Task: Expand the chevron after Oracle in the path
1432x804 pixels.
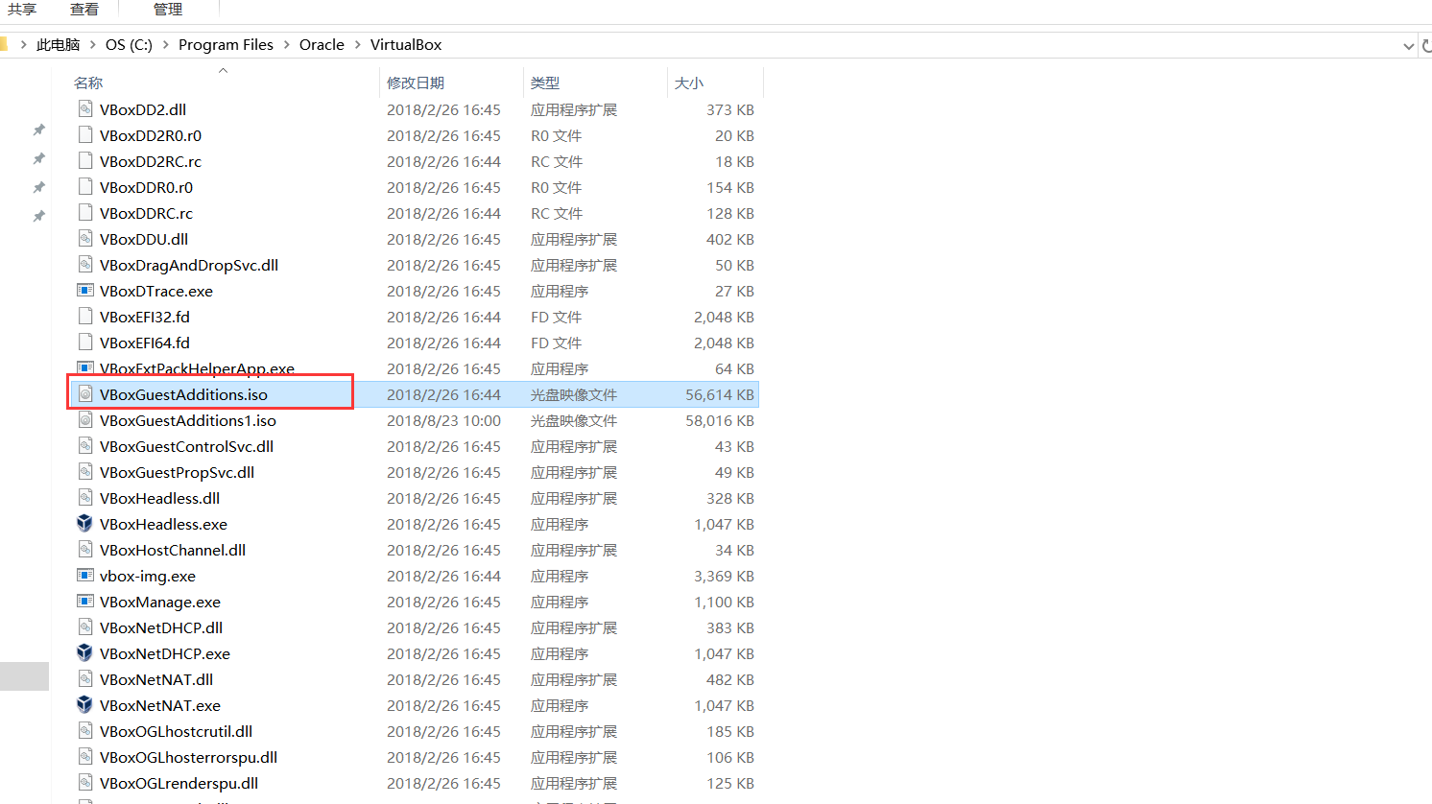Action: (357, 45)
